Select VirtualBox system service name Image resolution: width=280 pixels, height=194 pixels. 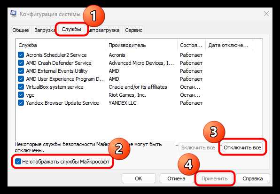coord(54,87)
